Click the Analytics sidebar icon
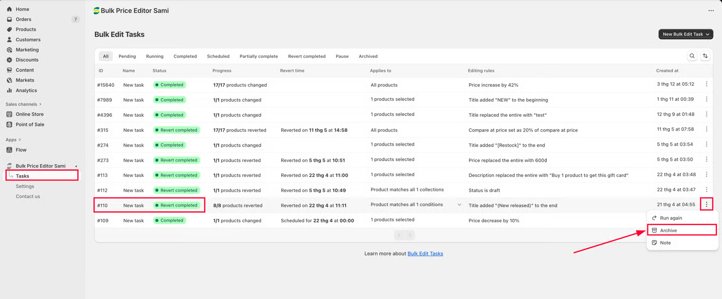Screen dimensions: 722x299 point(9,90)
